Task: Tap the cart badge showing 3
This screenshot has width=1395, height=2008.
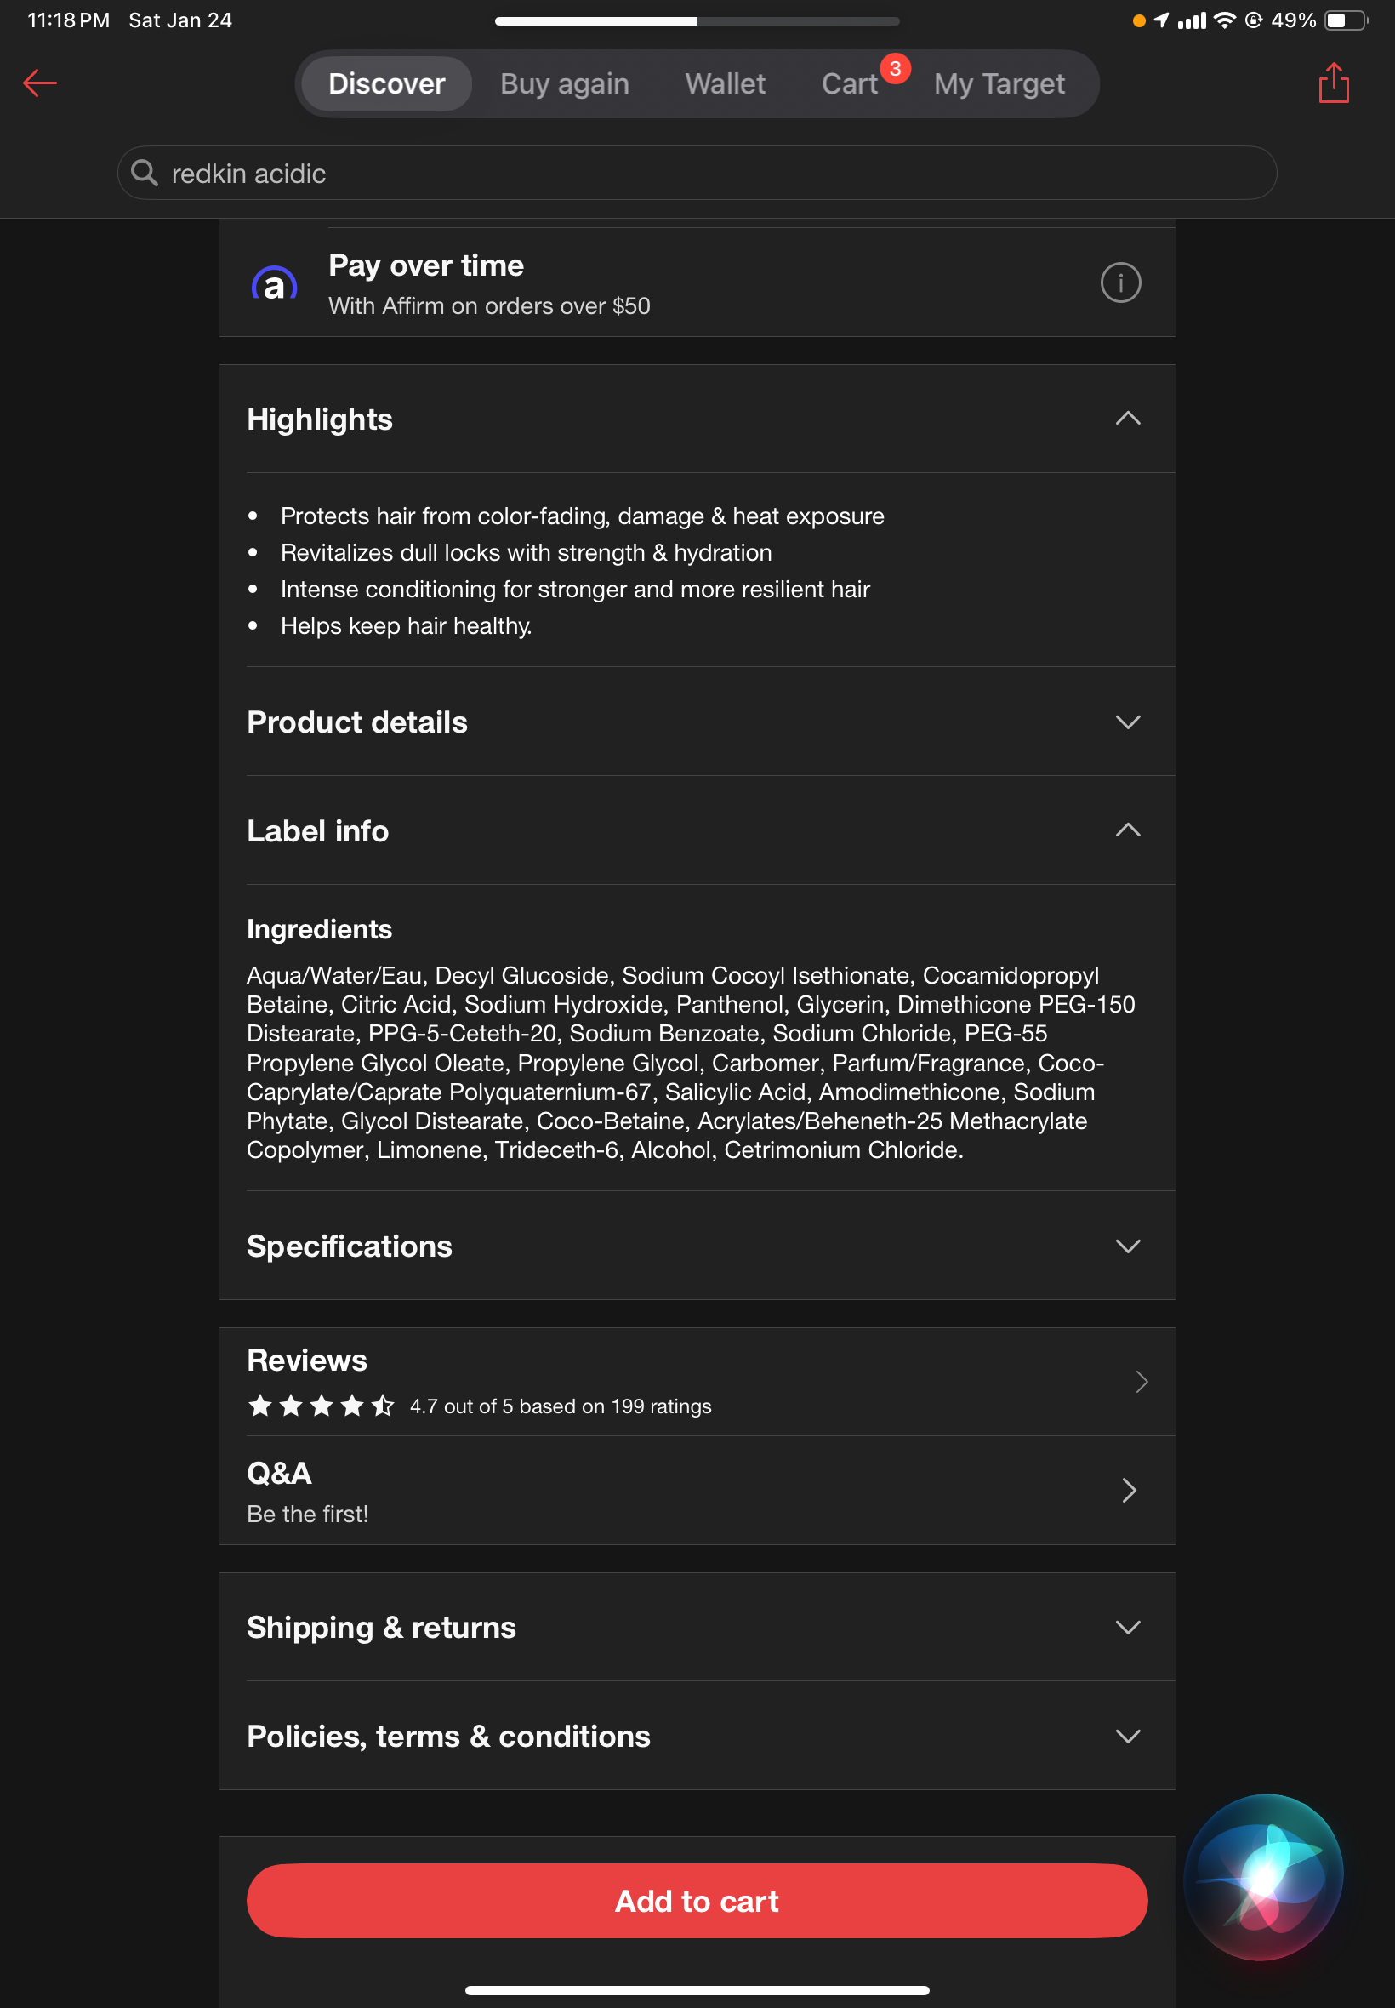Action: pos(895,68)
